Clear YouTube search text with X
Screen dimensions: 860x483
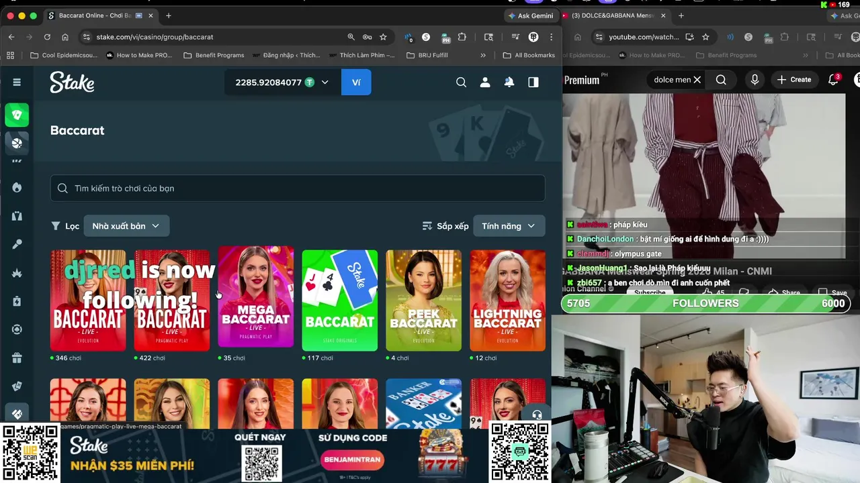[697, 80]
